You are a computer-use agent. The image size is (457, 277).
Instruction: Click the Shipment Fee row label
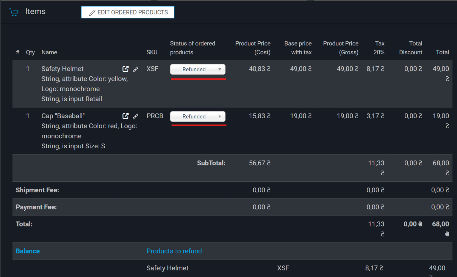pos(37,190)
